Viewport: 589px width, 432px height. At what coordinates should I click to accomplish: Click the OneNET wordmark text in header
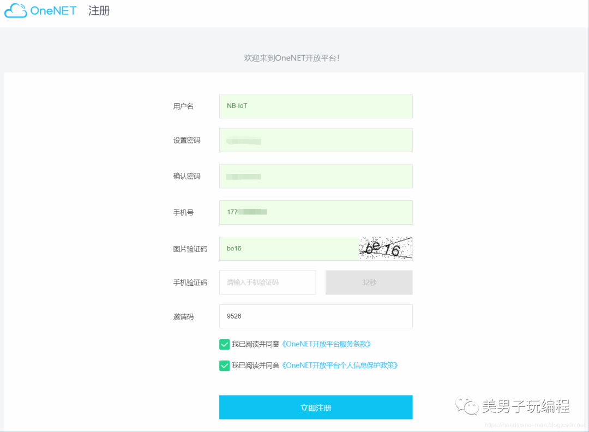click(x=53, y=10)
